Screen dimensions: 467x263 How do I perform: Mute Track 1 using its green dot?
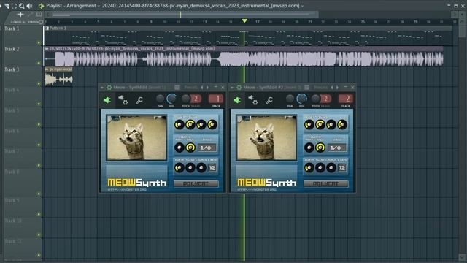(x=39, y=42)
